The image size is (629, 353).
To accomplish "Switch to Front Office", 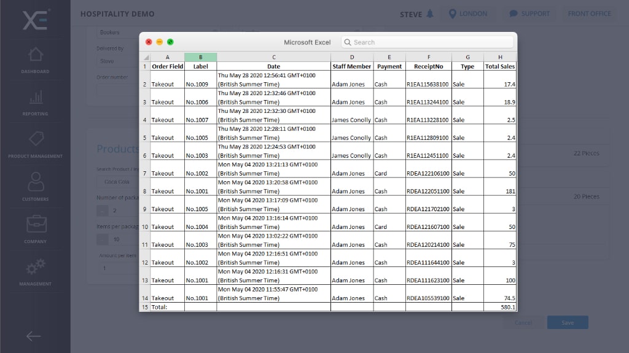I will [589, 14].
